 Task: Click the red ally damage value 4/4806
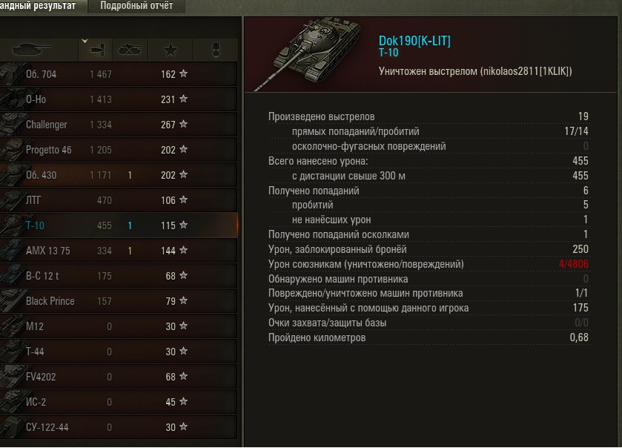click(x=574, y=264)
